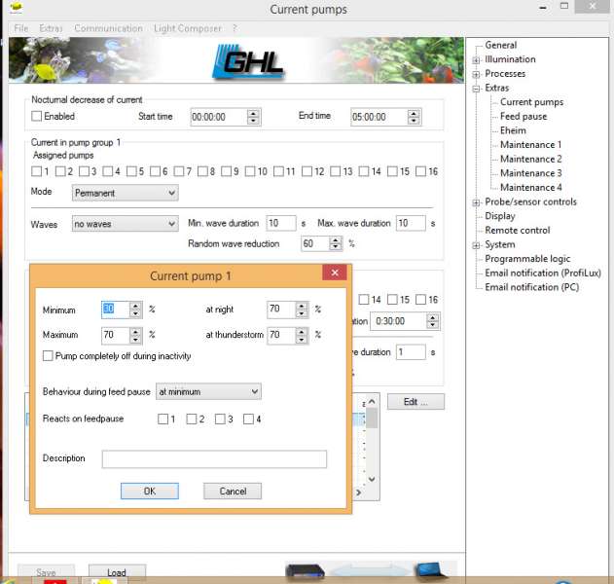The image size is (614, 584).
Task: Open the Light Composer menu
Action: coord(187,28)
